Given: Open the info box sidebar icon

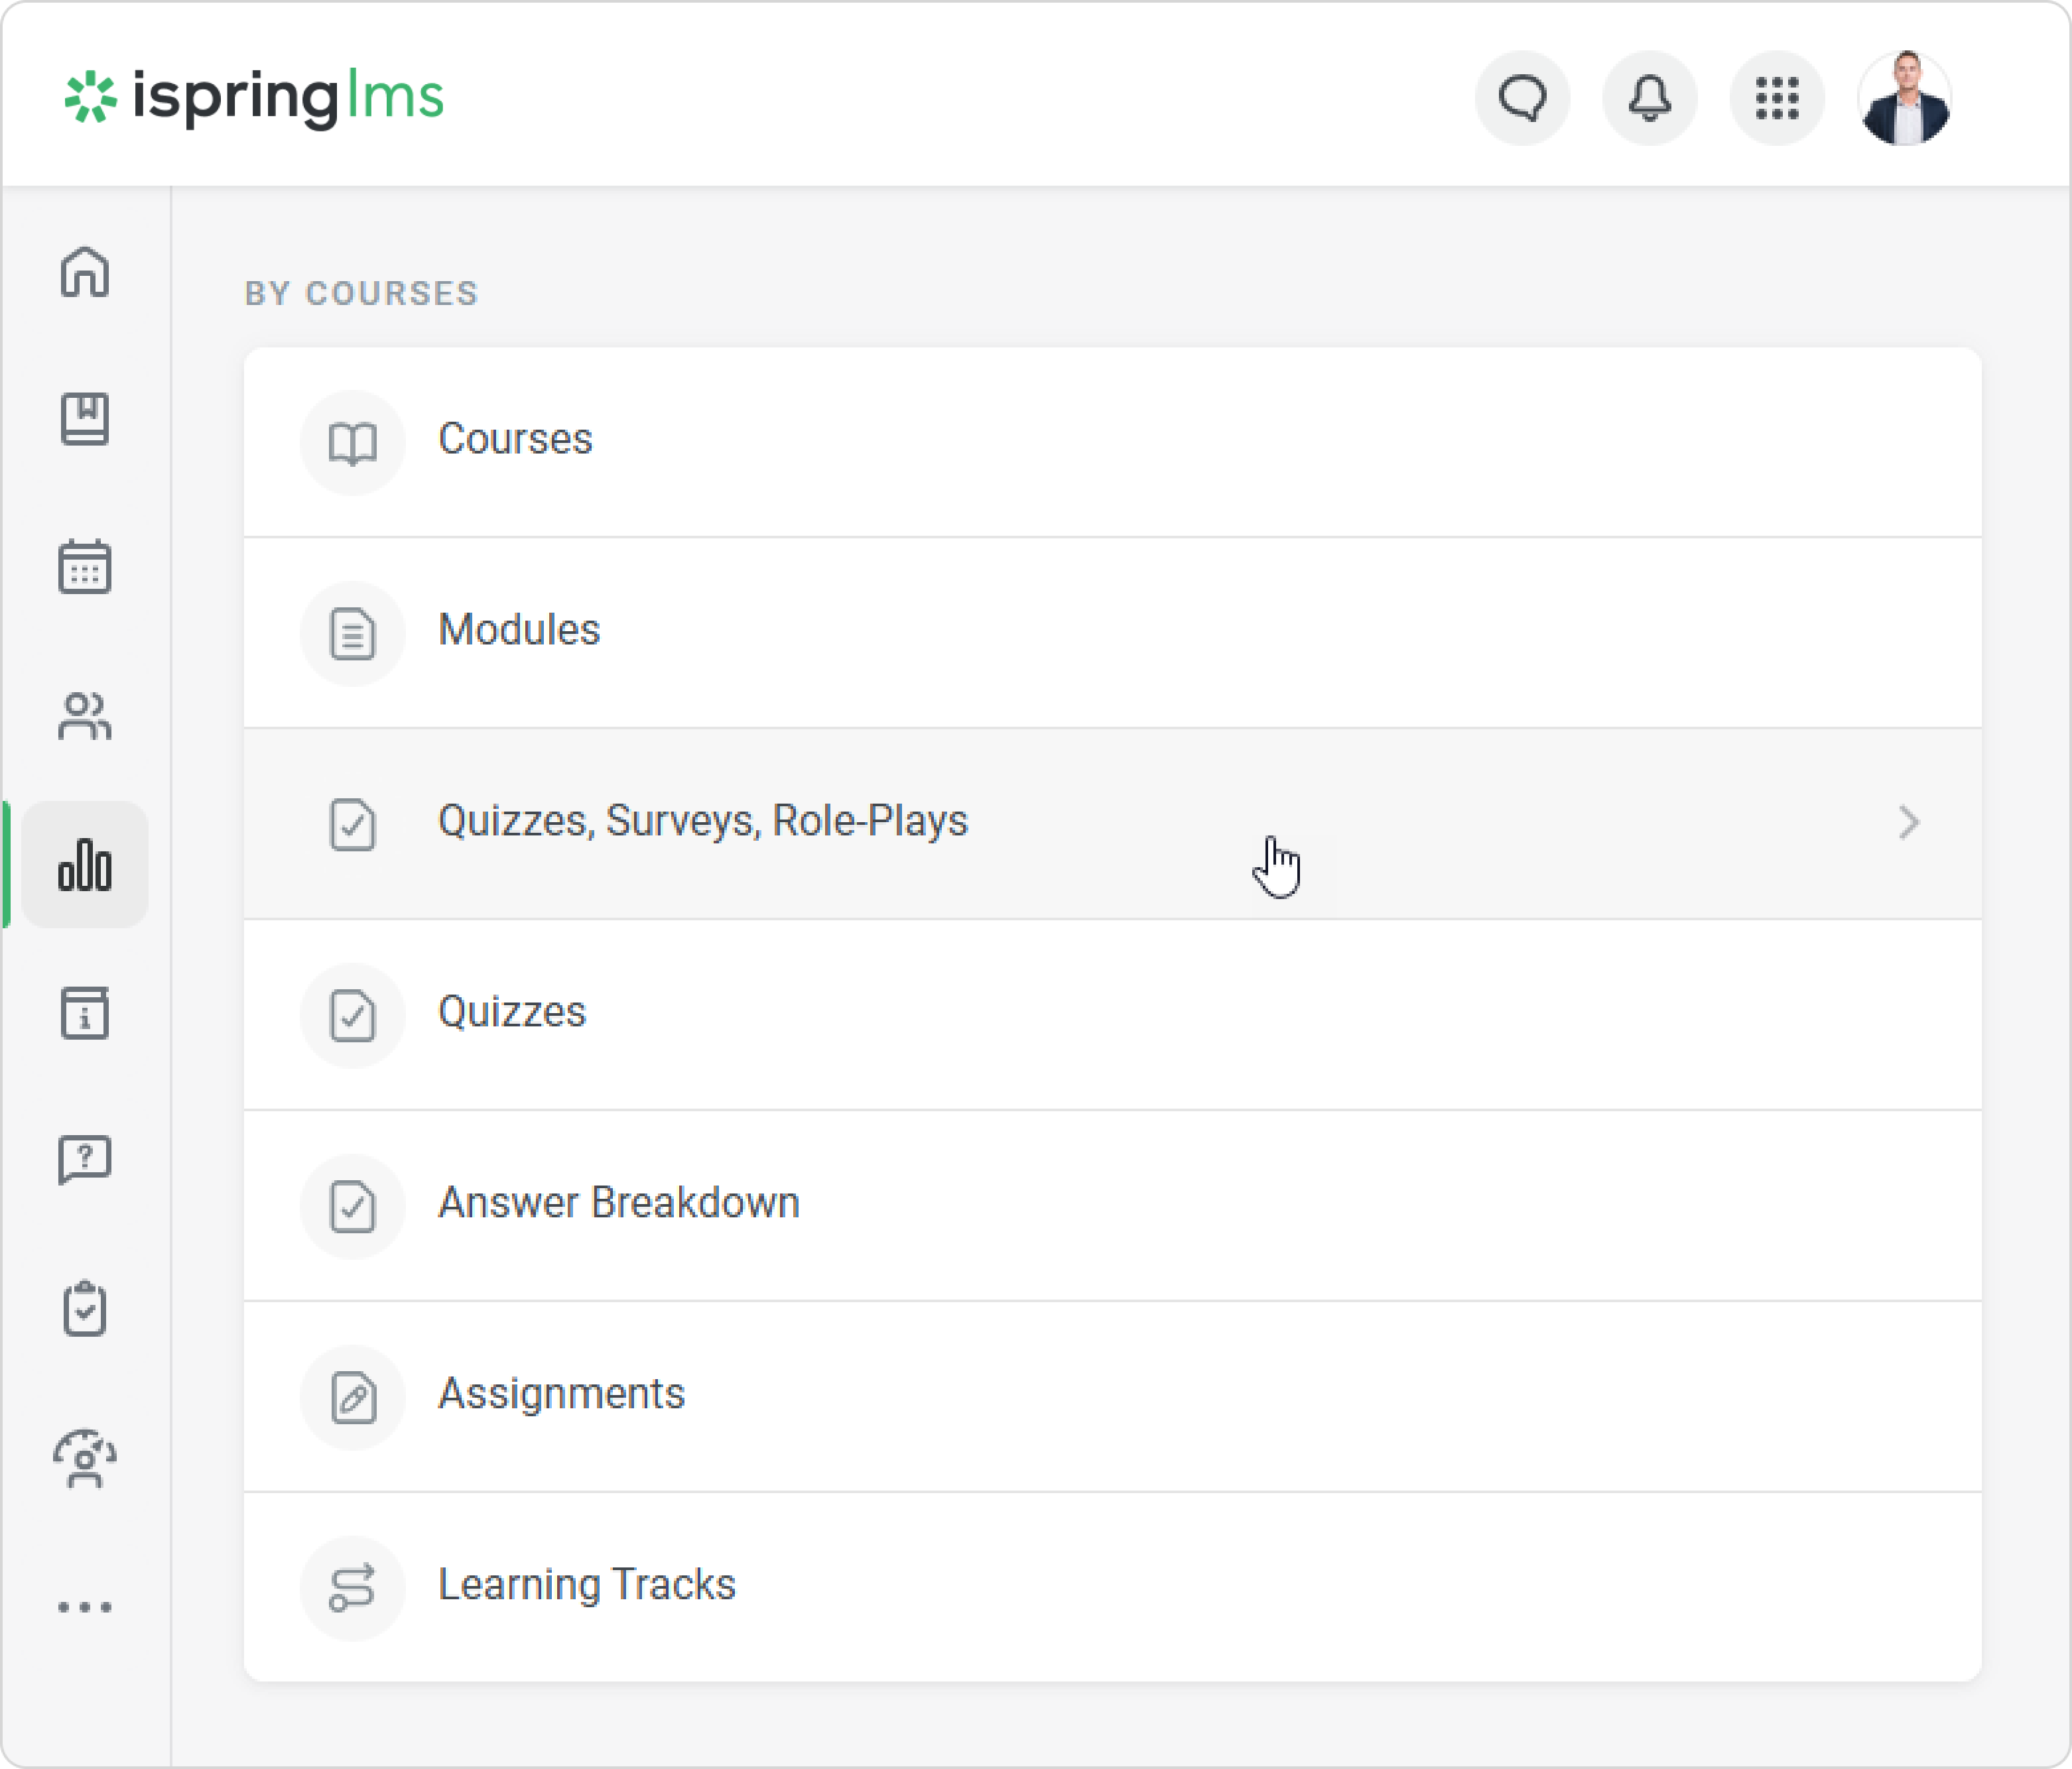Looking at the screenshot, I should pos(85,1012).
